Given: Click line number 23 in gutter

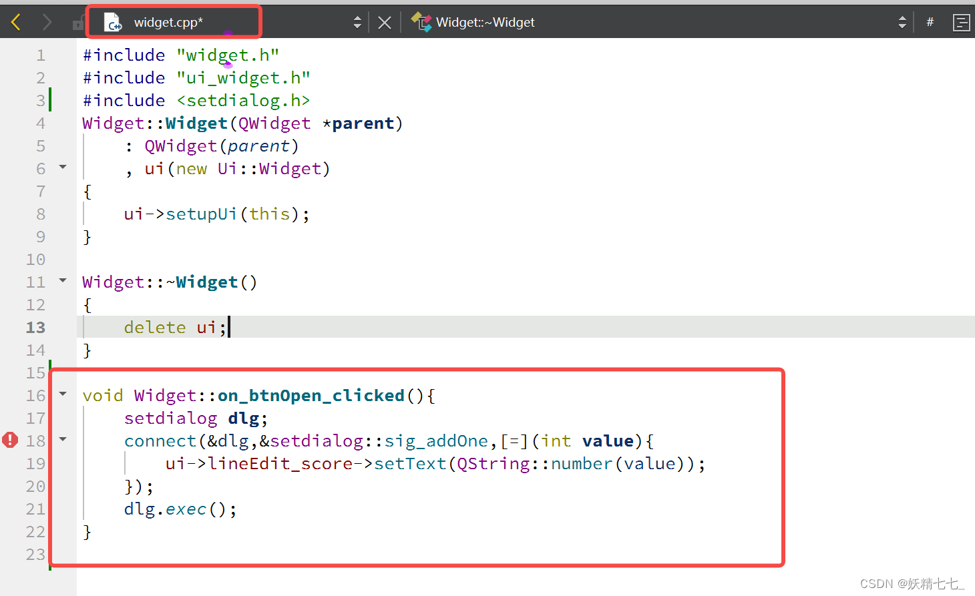Looking at the screenshot, I should coord(35,555).
